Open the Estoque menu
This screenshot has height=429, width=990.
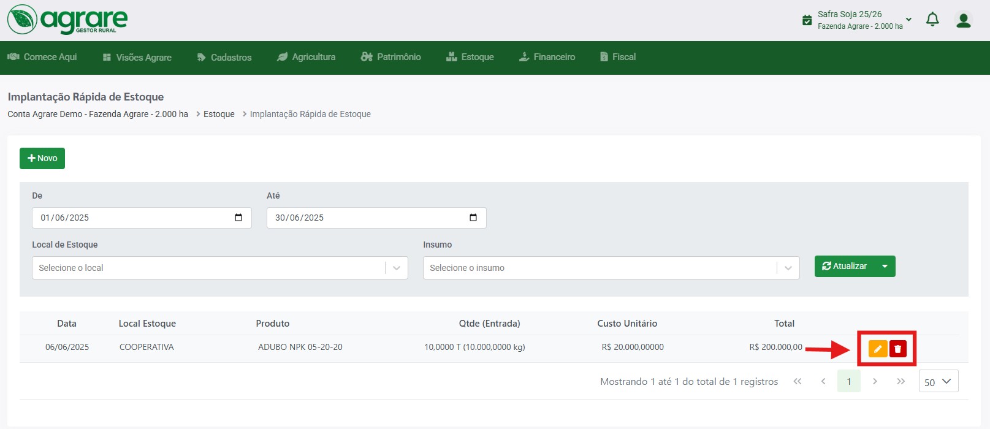click(470, 57)
